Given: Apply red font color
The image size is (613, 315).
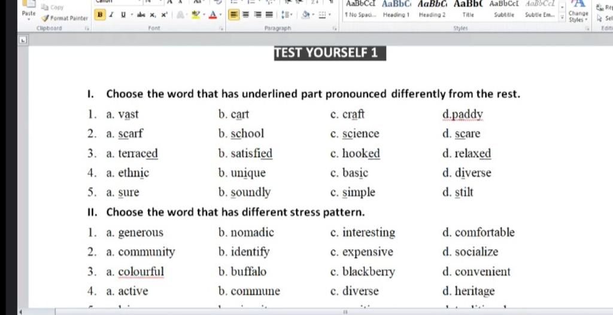Looking at the screenshot, I should coord(213,15).
